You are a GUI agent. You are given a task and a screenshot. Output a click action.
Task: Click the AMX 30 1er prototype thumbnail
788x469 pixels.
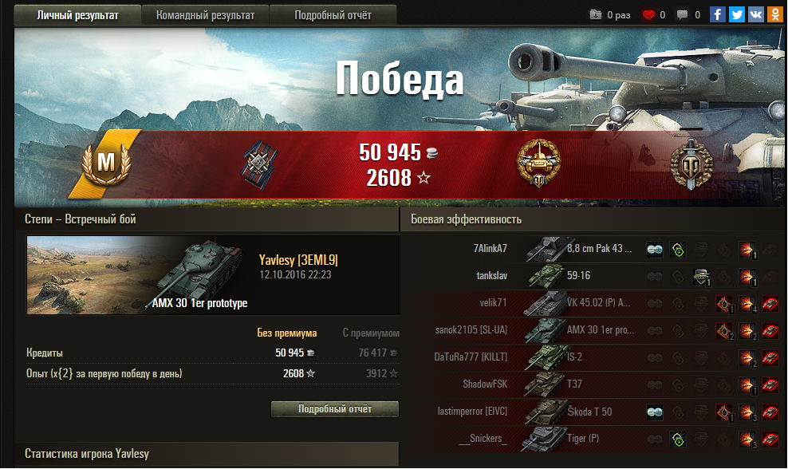138,275
